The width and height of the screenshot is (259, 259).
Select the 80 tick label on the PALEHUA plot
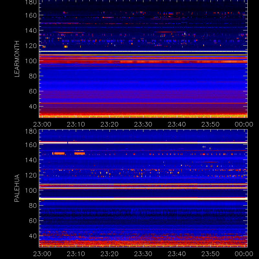point(33,206)
